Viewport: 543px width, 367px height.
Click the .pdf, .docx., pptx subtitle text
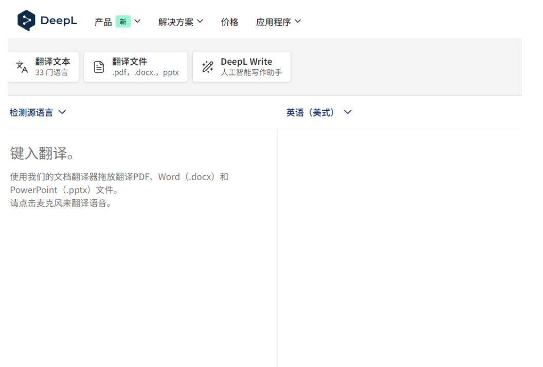coord(146,72)
